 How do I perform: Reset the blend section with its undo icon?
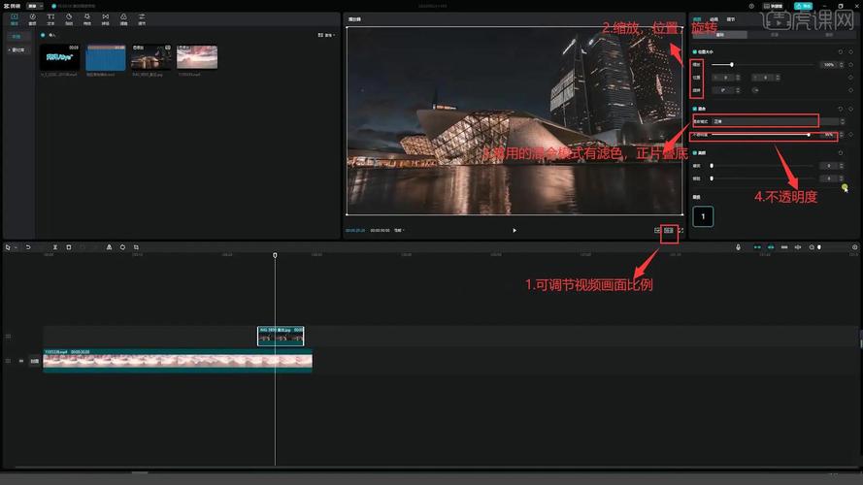pos(841,109)
